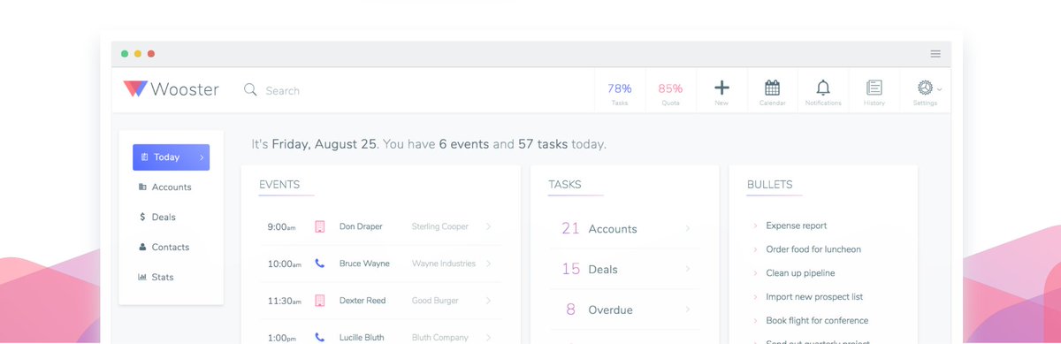Viewport: 1061px width, 344px height.
Task: Click the Wooster logo
Action: tap(171, 89)
